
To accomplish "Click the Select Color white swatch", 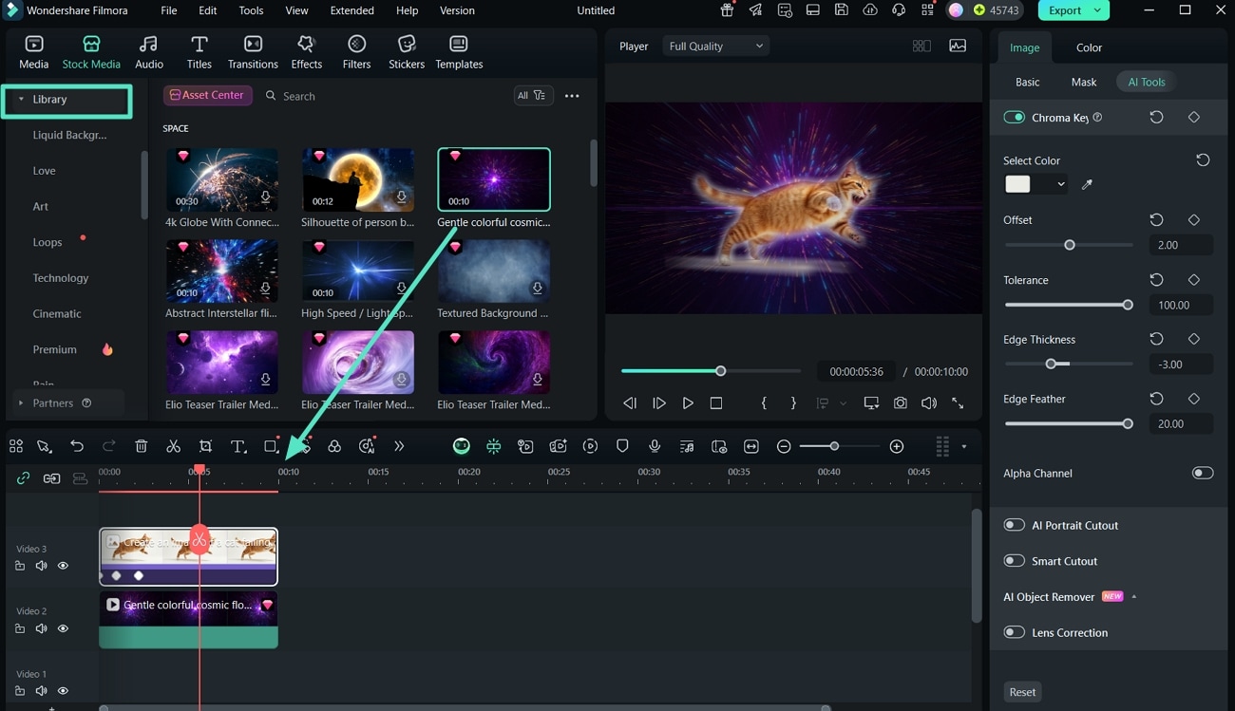I will (1017, 184).
